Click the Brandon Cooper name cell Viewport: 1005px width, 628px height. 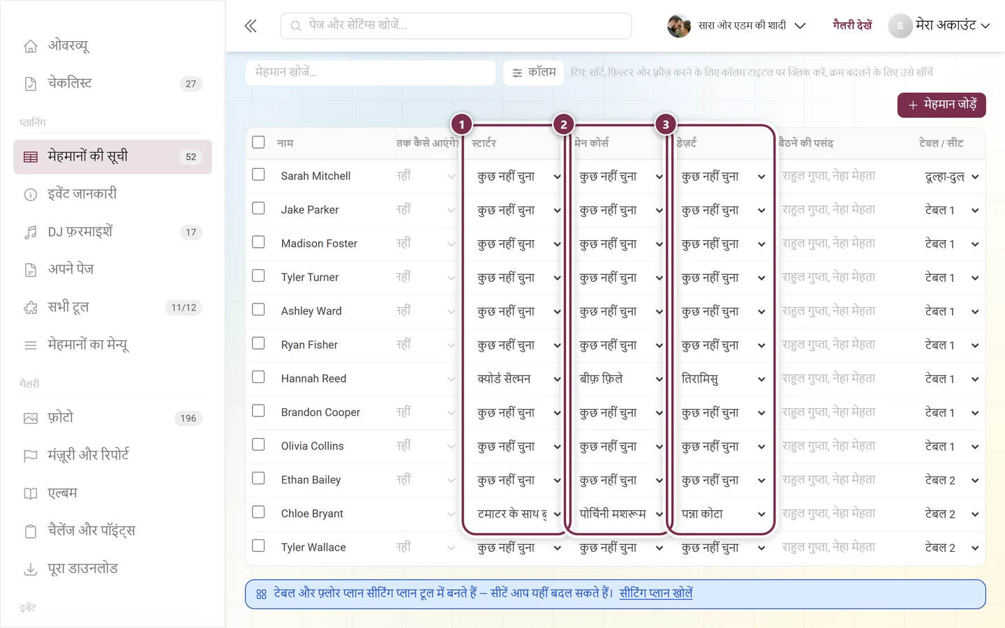coord(320,412)
